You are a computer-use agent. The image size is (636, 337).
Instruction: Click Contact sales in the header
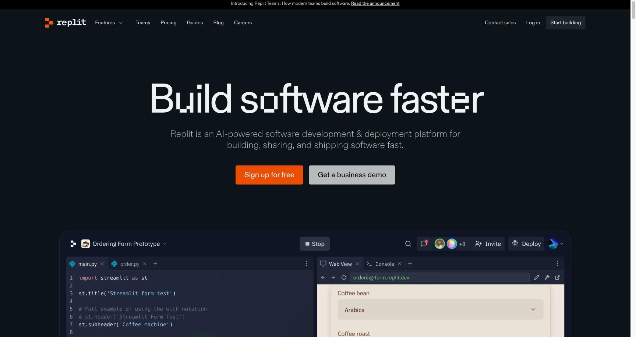(500, 22)
